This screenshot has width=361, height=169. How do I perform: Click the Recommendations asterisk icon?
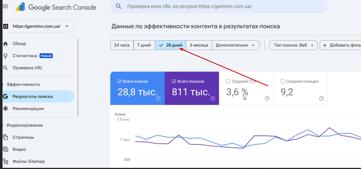(5, 109)
